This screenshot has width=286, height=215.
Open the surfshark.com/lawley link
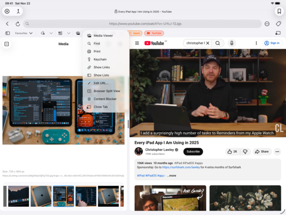tap(181, 167)
